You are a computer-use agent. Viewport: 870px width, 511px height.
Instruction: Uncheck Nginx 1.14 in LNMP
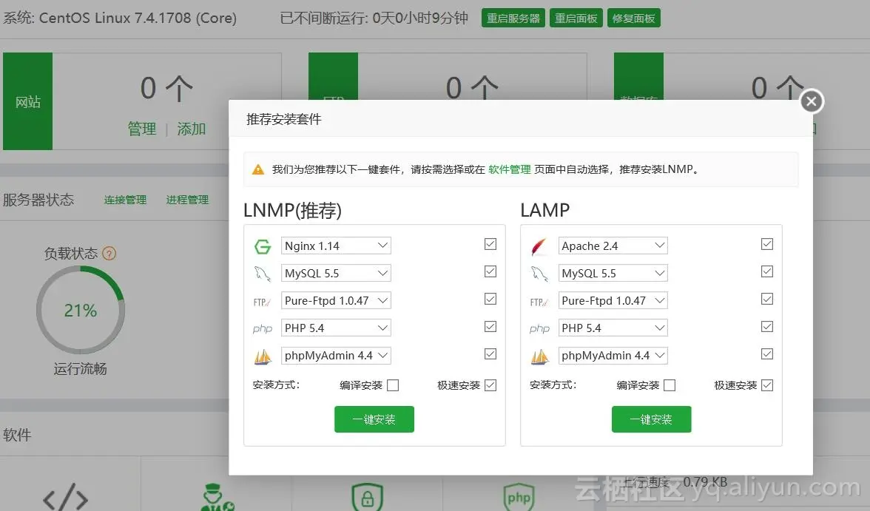(x=490, y=244)
